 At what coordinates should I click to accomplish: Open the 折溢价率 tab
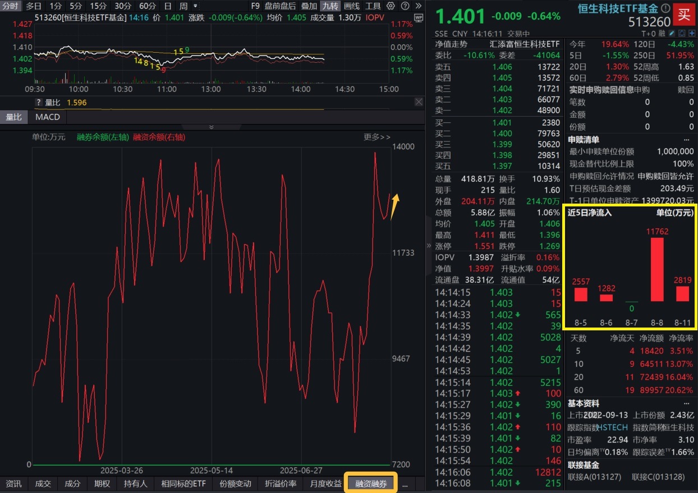click(x=281, y=483)
